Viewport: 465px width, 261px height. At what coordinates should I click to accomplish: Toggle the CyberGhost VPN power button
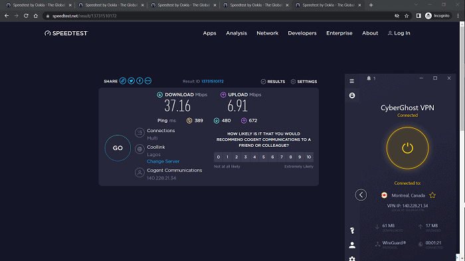[x=407, y=148]
